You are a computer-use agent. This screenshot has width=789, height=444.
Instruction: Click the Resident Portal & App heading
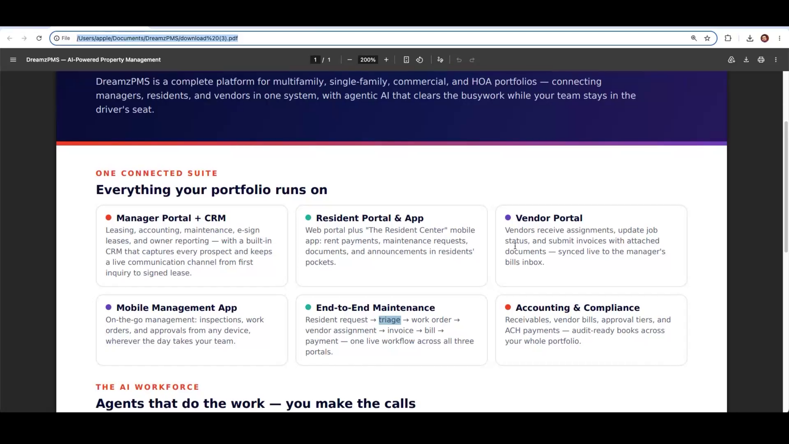(x=370, y=218)
